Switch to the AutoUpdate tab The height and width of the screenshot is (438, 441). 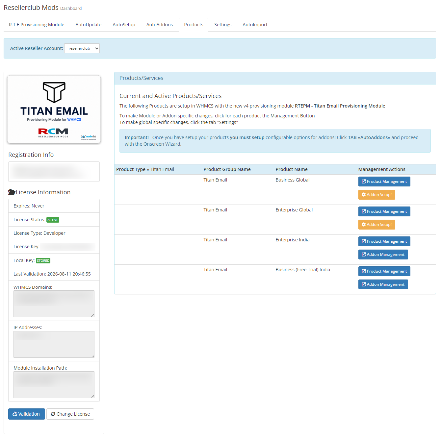point(89,25)
